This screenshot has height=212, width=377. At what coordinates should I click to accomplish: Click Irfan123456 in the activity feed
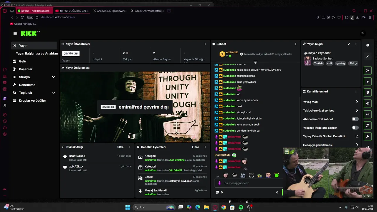tap(77, 156)
